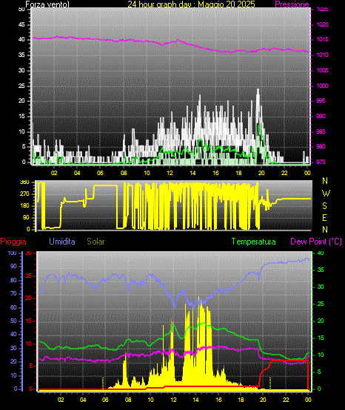Click the red rain axis value "30"
This screenshot has height=410, width=345.
coord(29,253)
